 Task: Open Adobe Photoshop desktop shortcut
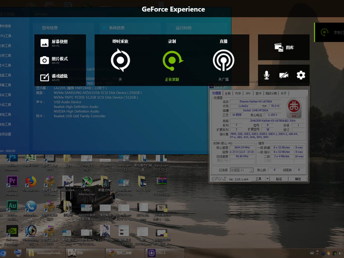(x=12, y=163)
